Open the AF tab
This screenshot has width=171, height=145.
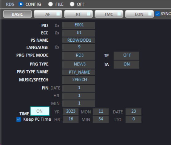pyautogui.click(x=48, y=14)
